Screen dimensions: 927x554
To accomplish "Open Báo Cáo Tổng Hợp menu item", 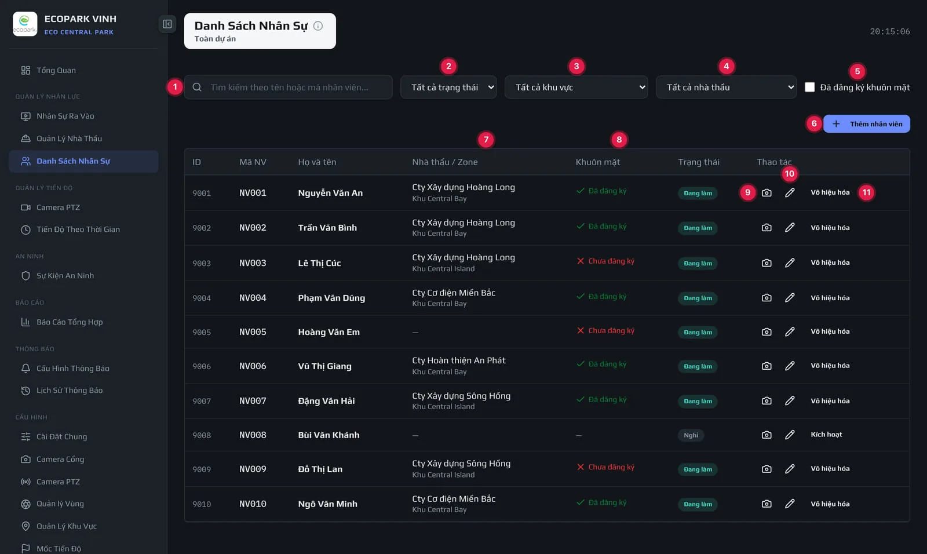I will coord(83,322).
